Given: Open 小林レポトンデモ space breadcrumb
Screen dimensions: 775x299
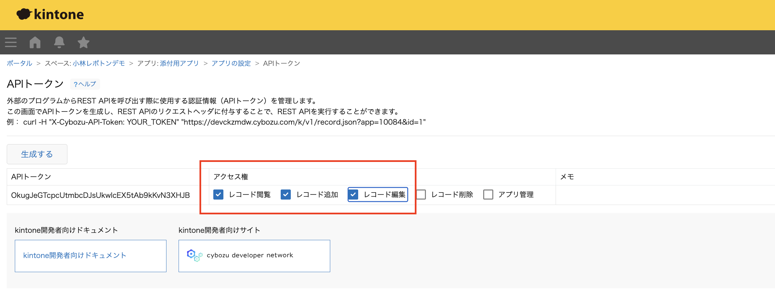Looking at the screenshot, I should coord(99,63).
